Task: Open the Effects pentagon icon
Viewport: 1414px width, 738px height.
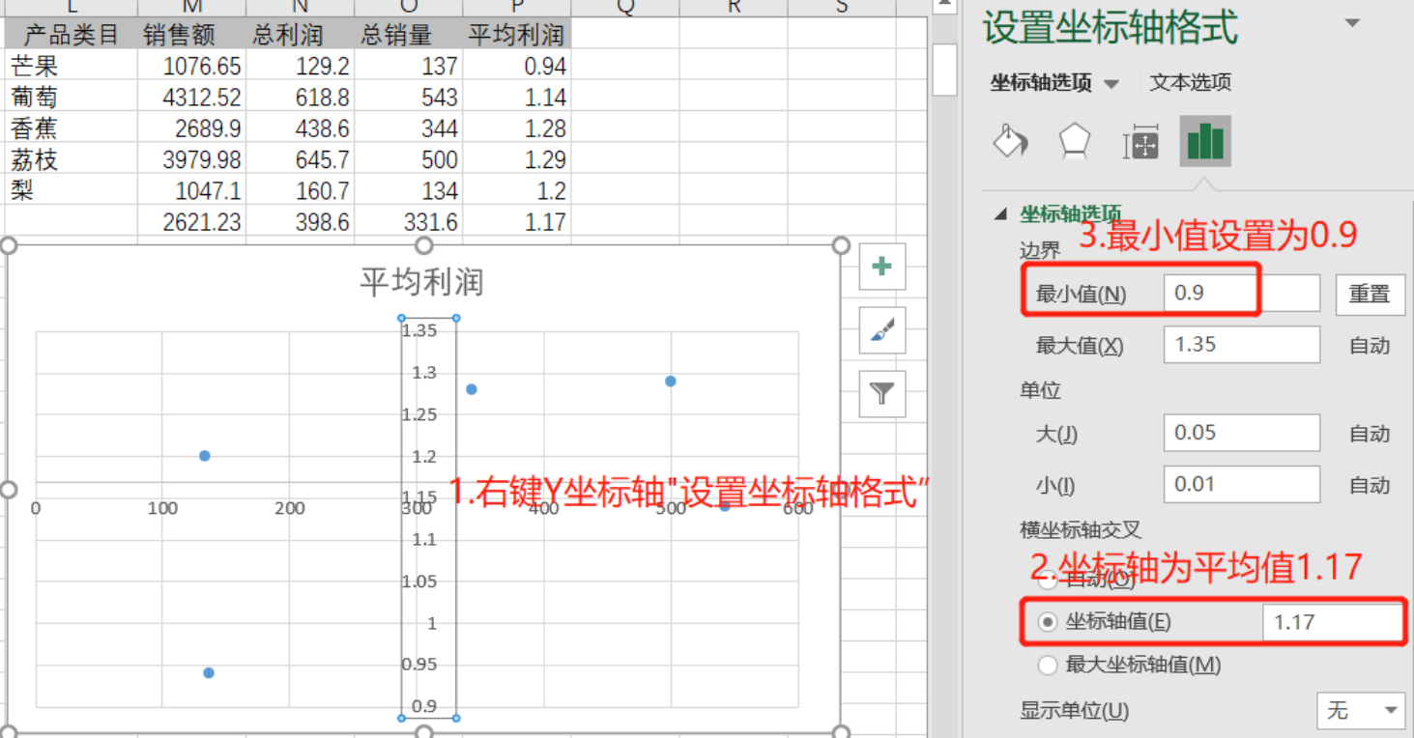Action: [x=1075, y=142]
